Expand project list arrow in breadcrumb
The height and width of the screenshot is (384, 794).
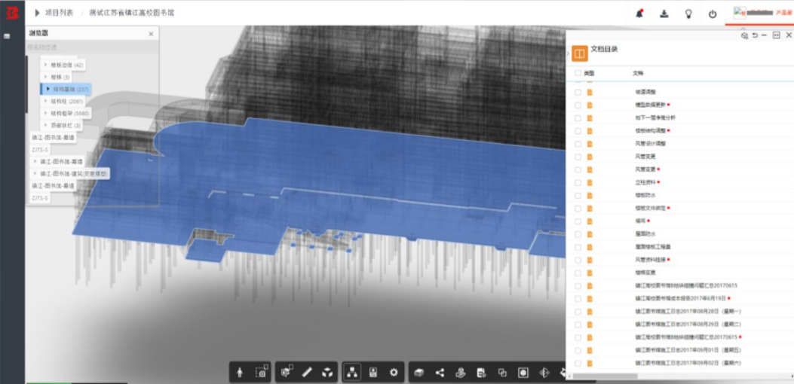(x=38, y=13)
